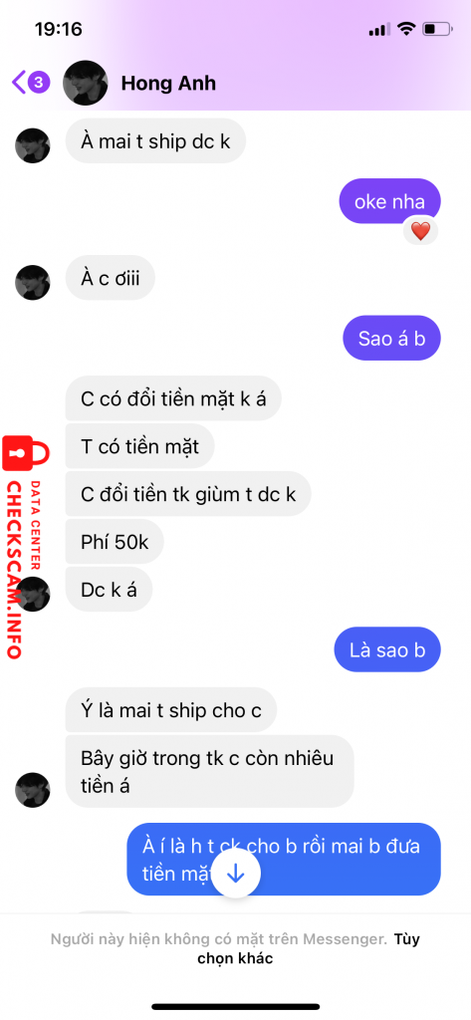Screen dimensions: 471x1020
Task: Tap avatar beside 'À mai t ship dc k'
Action: point(33,145)
